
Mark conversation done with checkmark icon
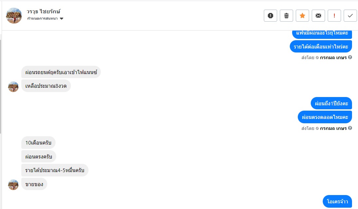pyautogui.click(x=350, y=16)
